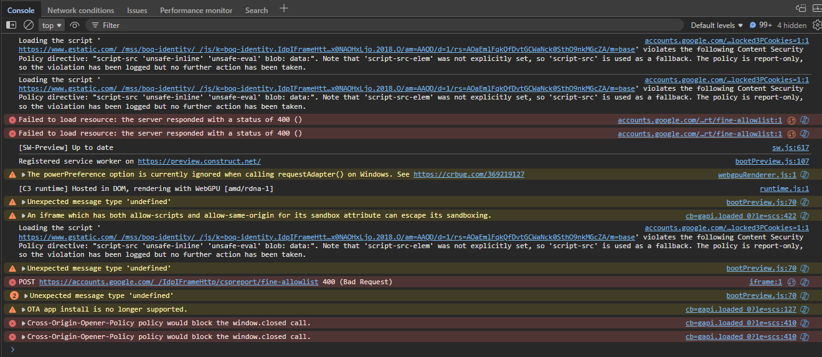Open source link cb=gapi.loaded_0?le=scs:127
Screen dimensions: 822x357
click(741, 309)
